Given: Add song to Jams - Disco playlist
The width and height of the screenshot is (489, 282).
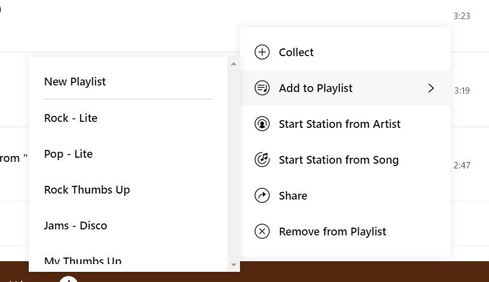Looking at the screenshot, I should pos(75,225).
